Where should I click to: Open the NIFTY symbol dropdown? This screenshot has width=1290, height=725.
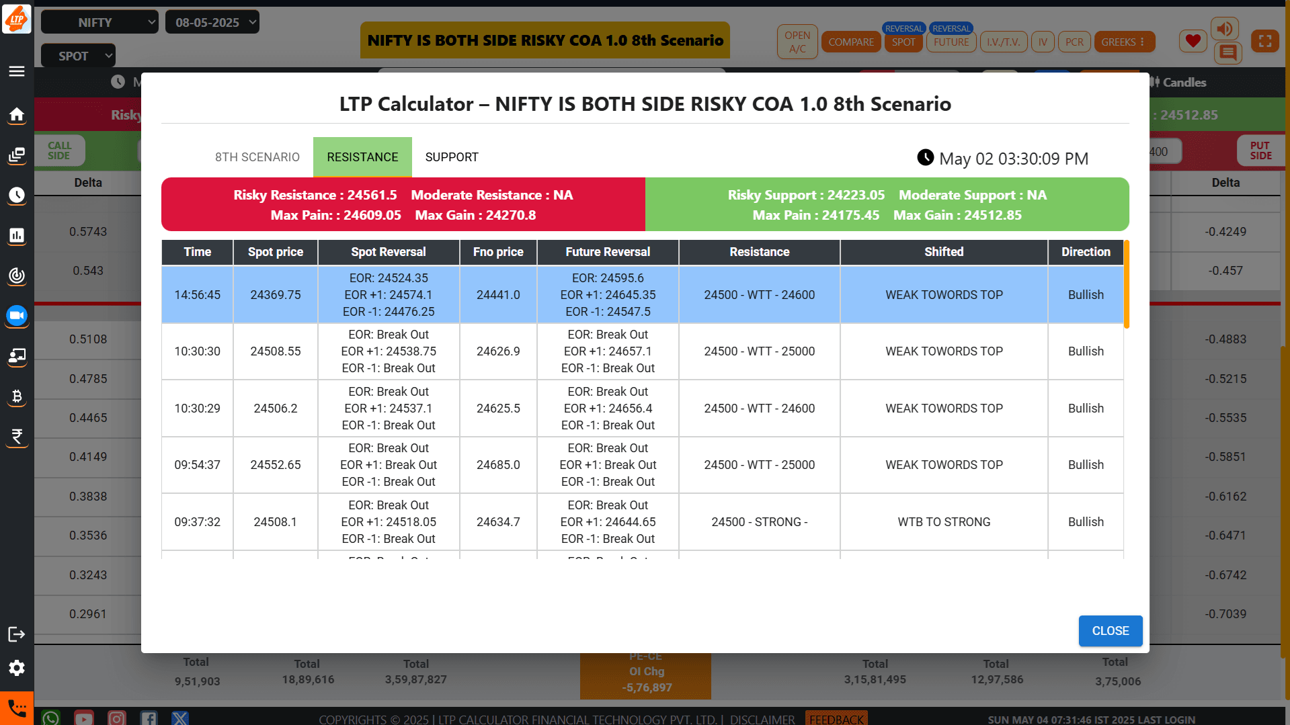coord(99,22)
